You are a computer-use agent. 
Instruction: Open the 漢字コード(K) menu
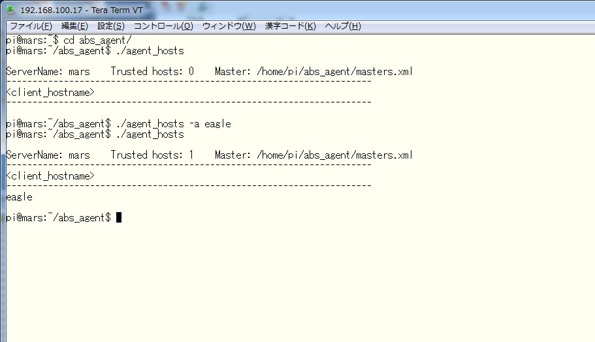tap(290, 26)
